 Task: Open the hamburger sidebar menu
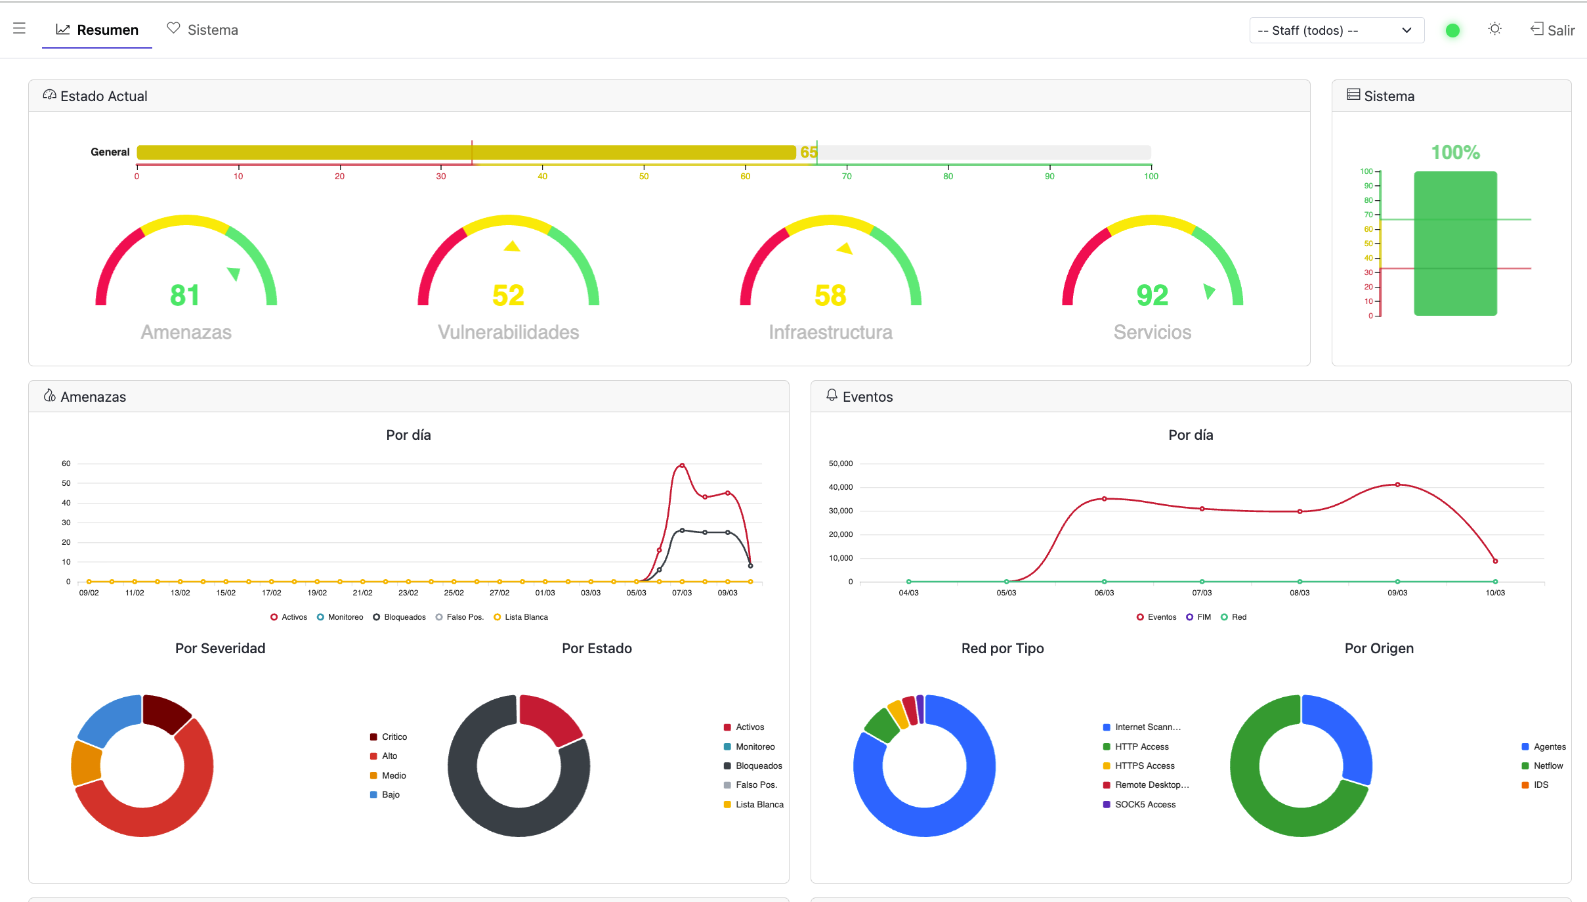(19, 28)
